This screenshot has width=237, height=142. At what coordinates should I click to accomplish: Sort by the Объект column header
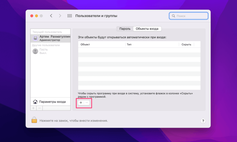[x=102, y=44]
